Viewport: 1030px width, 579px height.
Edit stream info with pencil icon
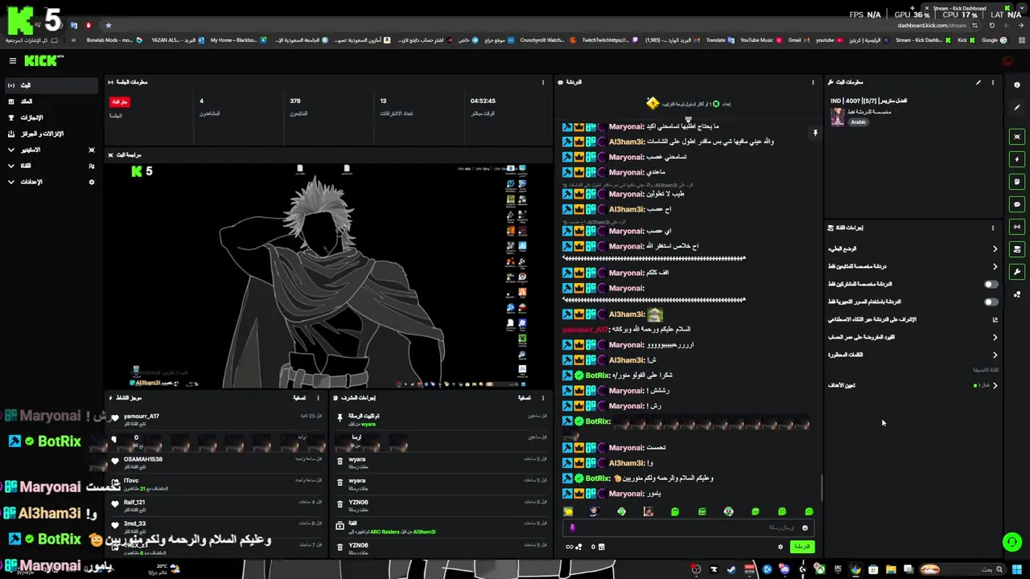978,82
